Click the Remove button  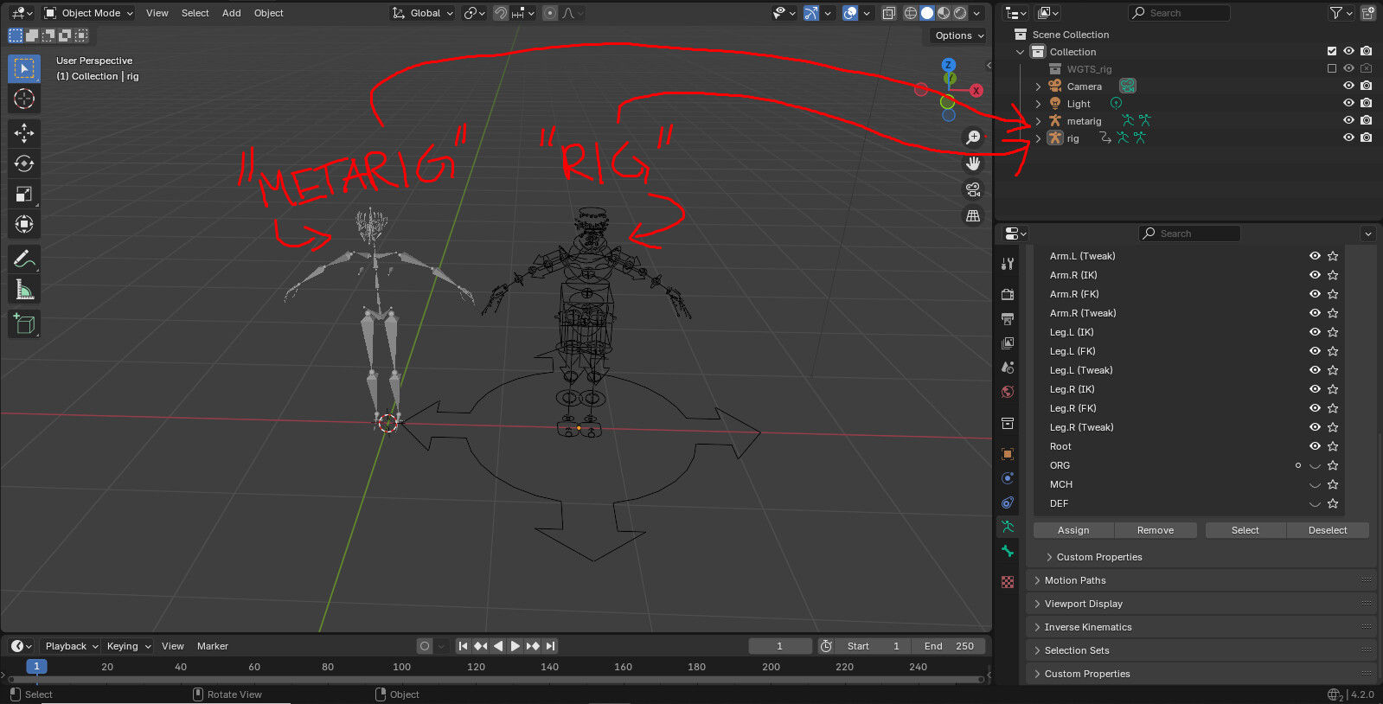pyautogui.click(x=1156, y=530)
